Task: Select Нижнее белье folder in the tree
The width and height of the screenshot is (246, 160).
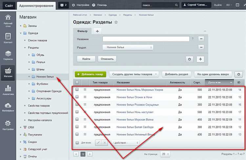Action: pos(45,77)
